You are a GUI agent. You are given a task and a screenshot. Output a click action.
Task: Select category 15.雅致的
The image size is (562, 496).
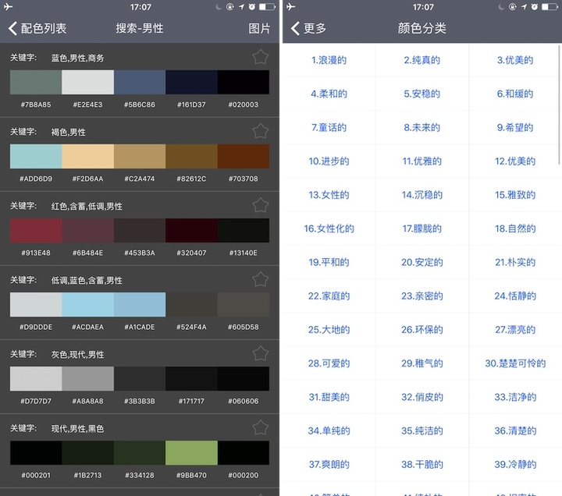point(514,195)
